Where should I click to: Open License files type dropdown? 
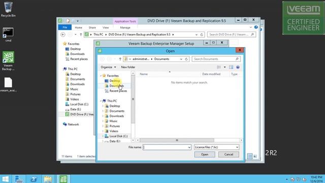[217, 147]
